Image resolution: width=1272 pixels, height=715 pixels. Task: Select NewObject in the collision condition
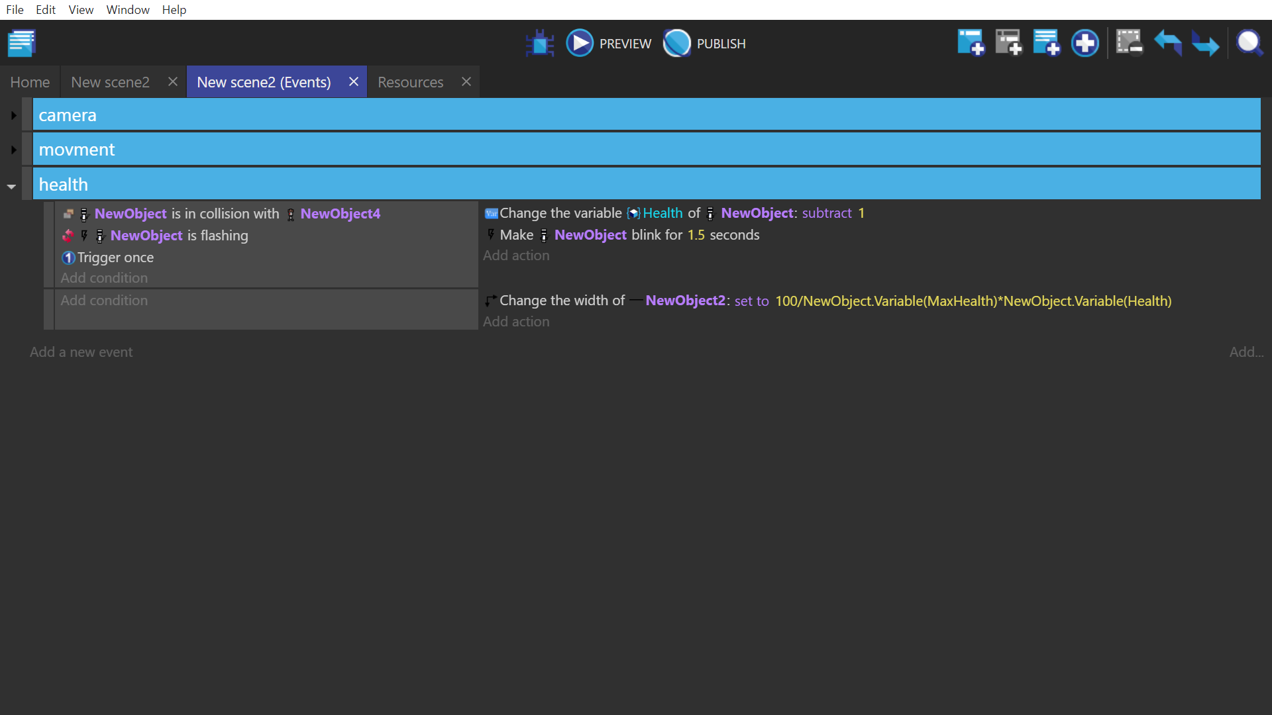pos(131,214)
